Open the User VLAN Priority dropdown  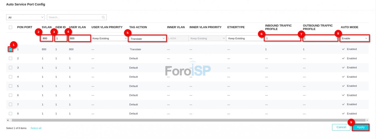click(x=109, y=39)
